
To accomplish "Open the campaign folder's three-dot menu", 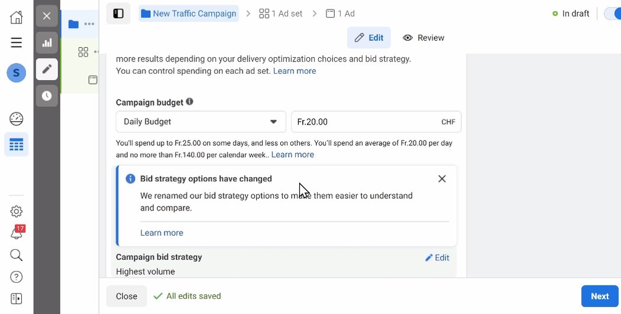I will [x=89, y=24].
